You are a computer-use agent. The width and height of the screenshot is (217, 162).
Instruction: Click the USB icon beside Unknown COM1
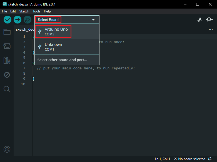pos(40,47)
